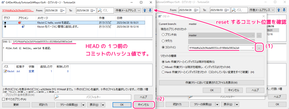
Task: Choose the Soft reset type option
Action: [163, 62]
